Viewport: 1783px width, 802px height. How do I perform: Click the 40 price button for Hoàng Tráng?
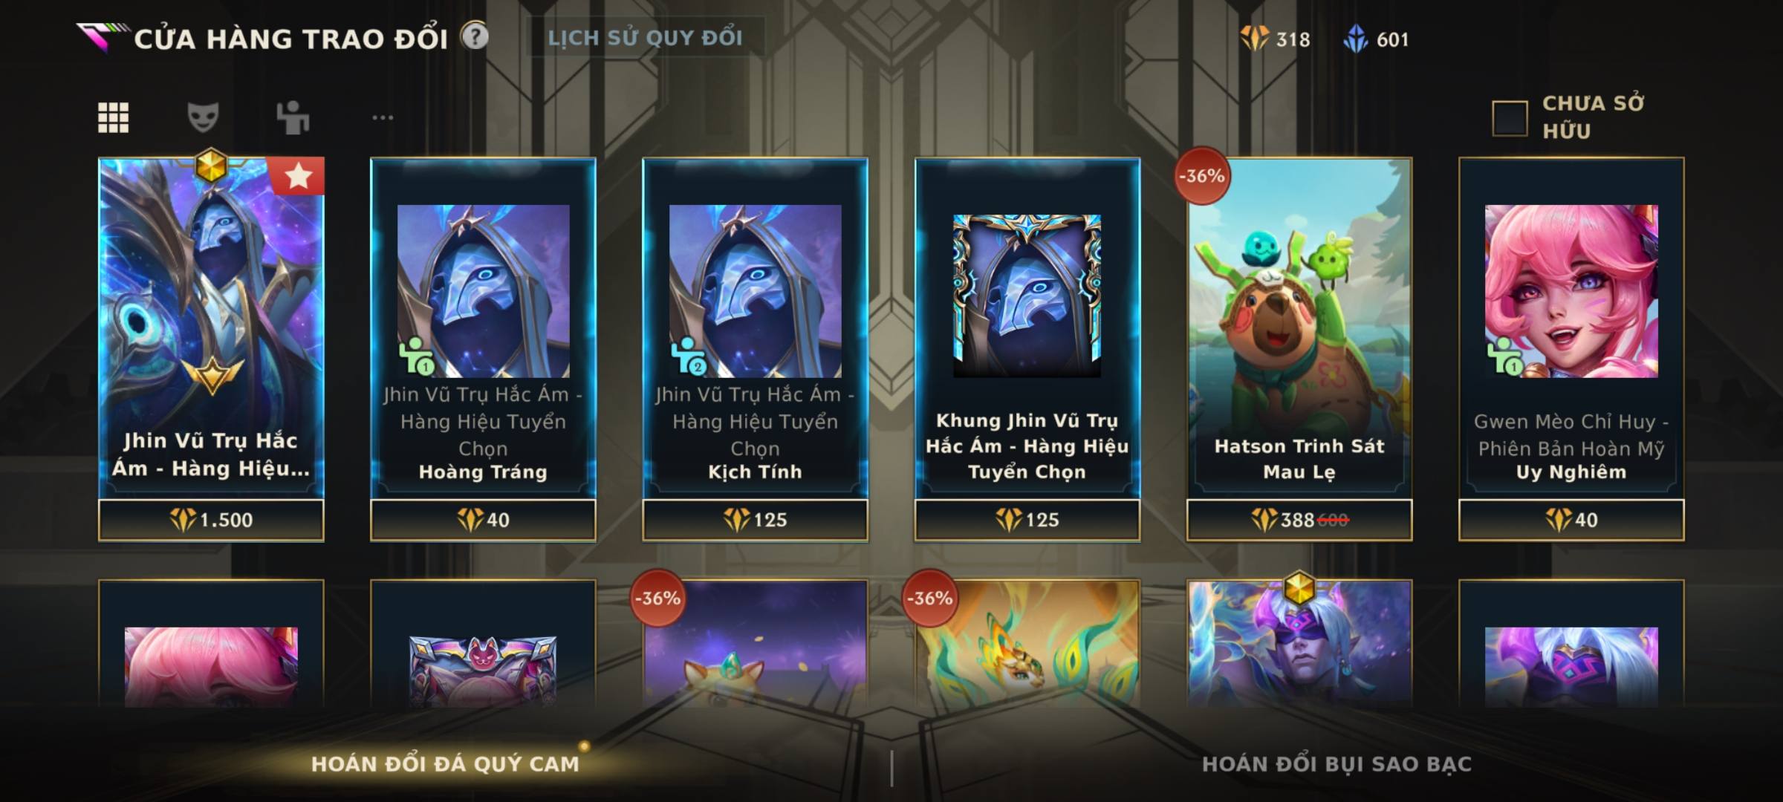(483, 520)
